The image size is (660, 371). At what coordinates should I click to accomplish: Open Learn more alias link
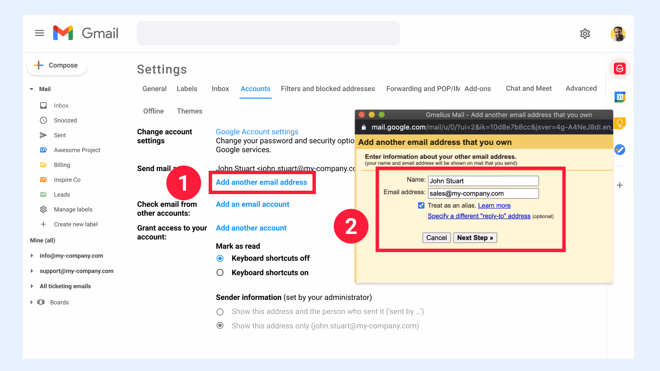click(x=494, y=205)
